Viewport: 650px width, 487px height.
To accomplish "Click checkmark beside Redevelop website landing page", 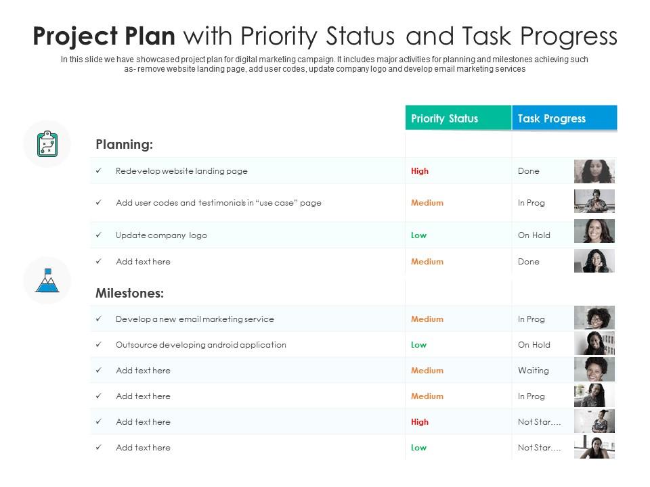I will (x=99, y=171).
